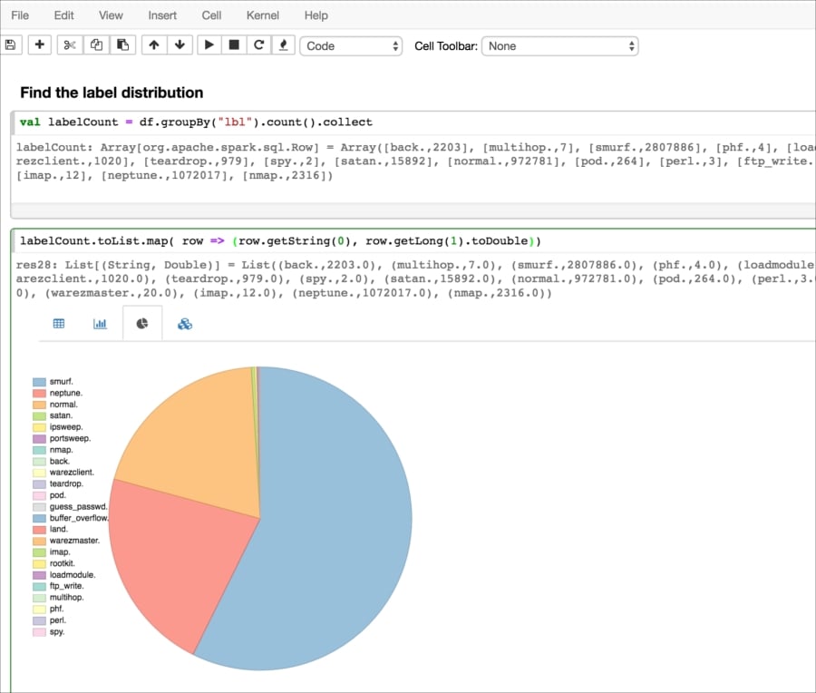This screenshot has width=816, height=693.
Task: Open the Kernel menu
Action: click(262, 15)
